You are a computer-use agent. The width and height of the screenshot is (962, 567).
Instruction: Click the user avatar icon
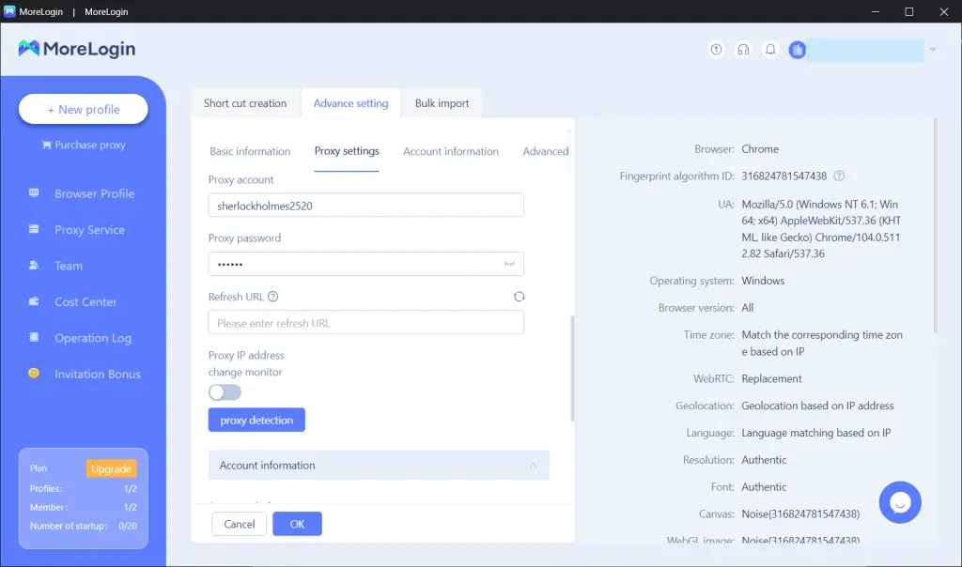click(x=797, y=51)
